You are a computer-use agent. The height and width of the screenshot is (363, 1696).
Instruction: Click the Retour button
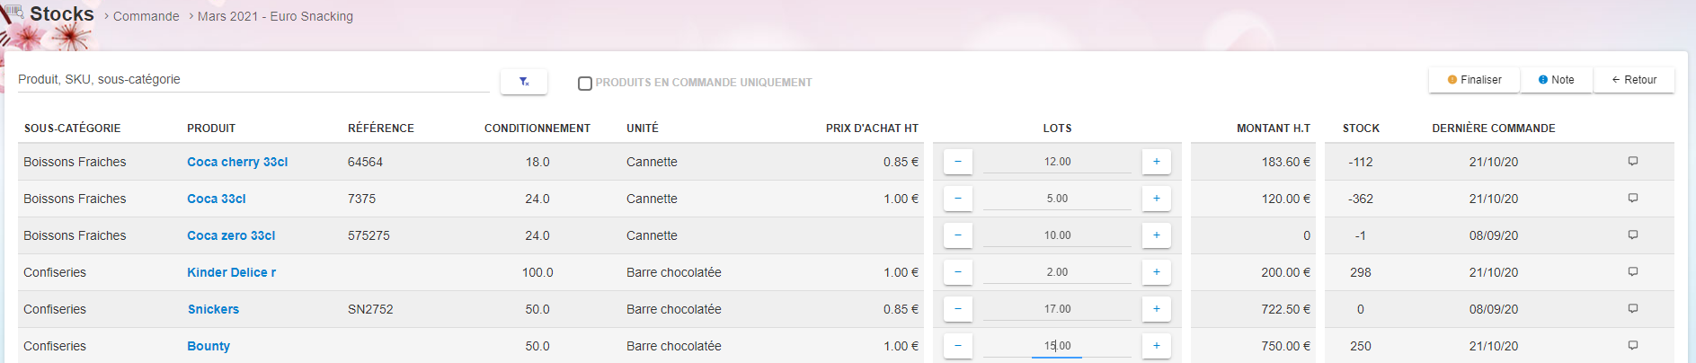1633,80
